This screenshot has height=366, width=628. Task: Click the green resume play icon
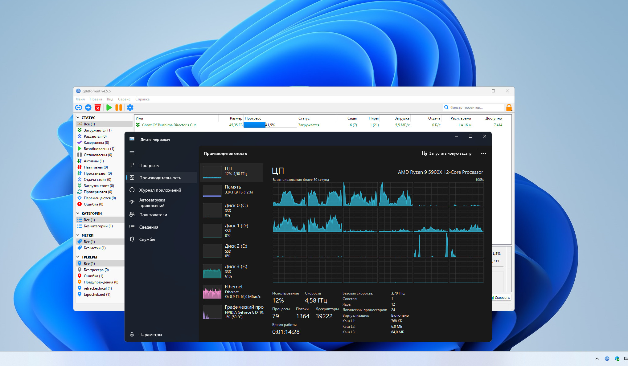pos(109,108)
